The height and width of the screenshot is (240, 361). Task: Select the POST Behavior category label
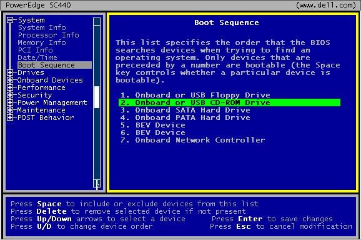coord(46,117)
